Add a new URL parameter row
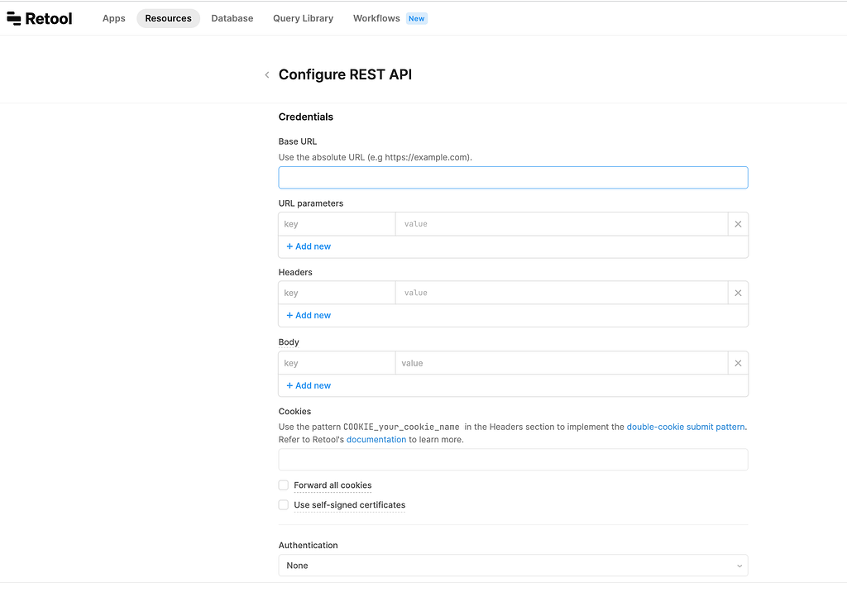 coord(308,246)
